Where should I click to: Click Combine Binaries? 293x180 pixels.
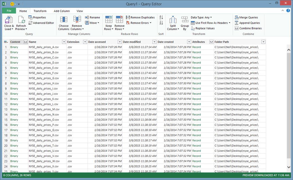click(248, 28)
